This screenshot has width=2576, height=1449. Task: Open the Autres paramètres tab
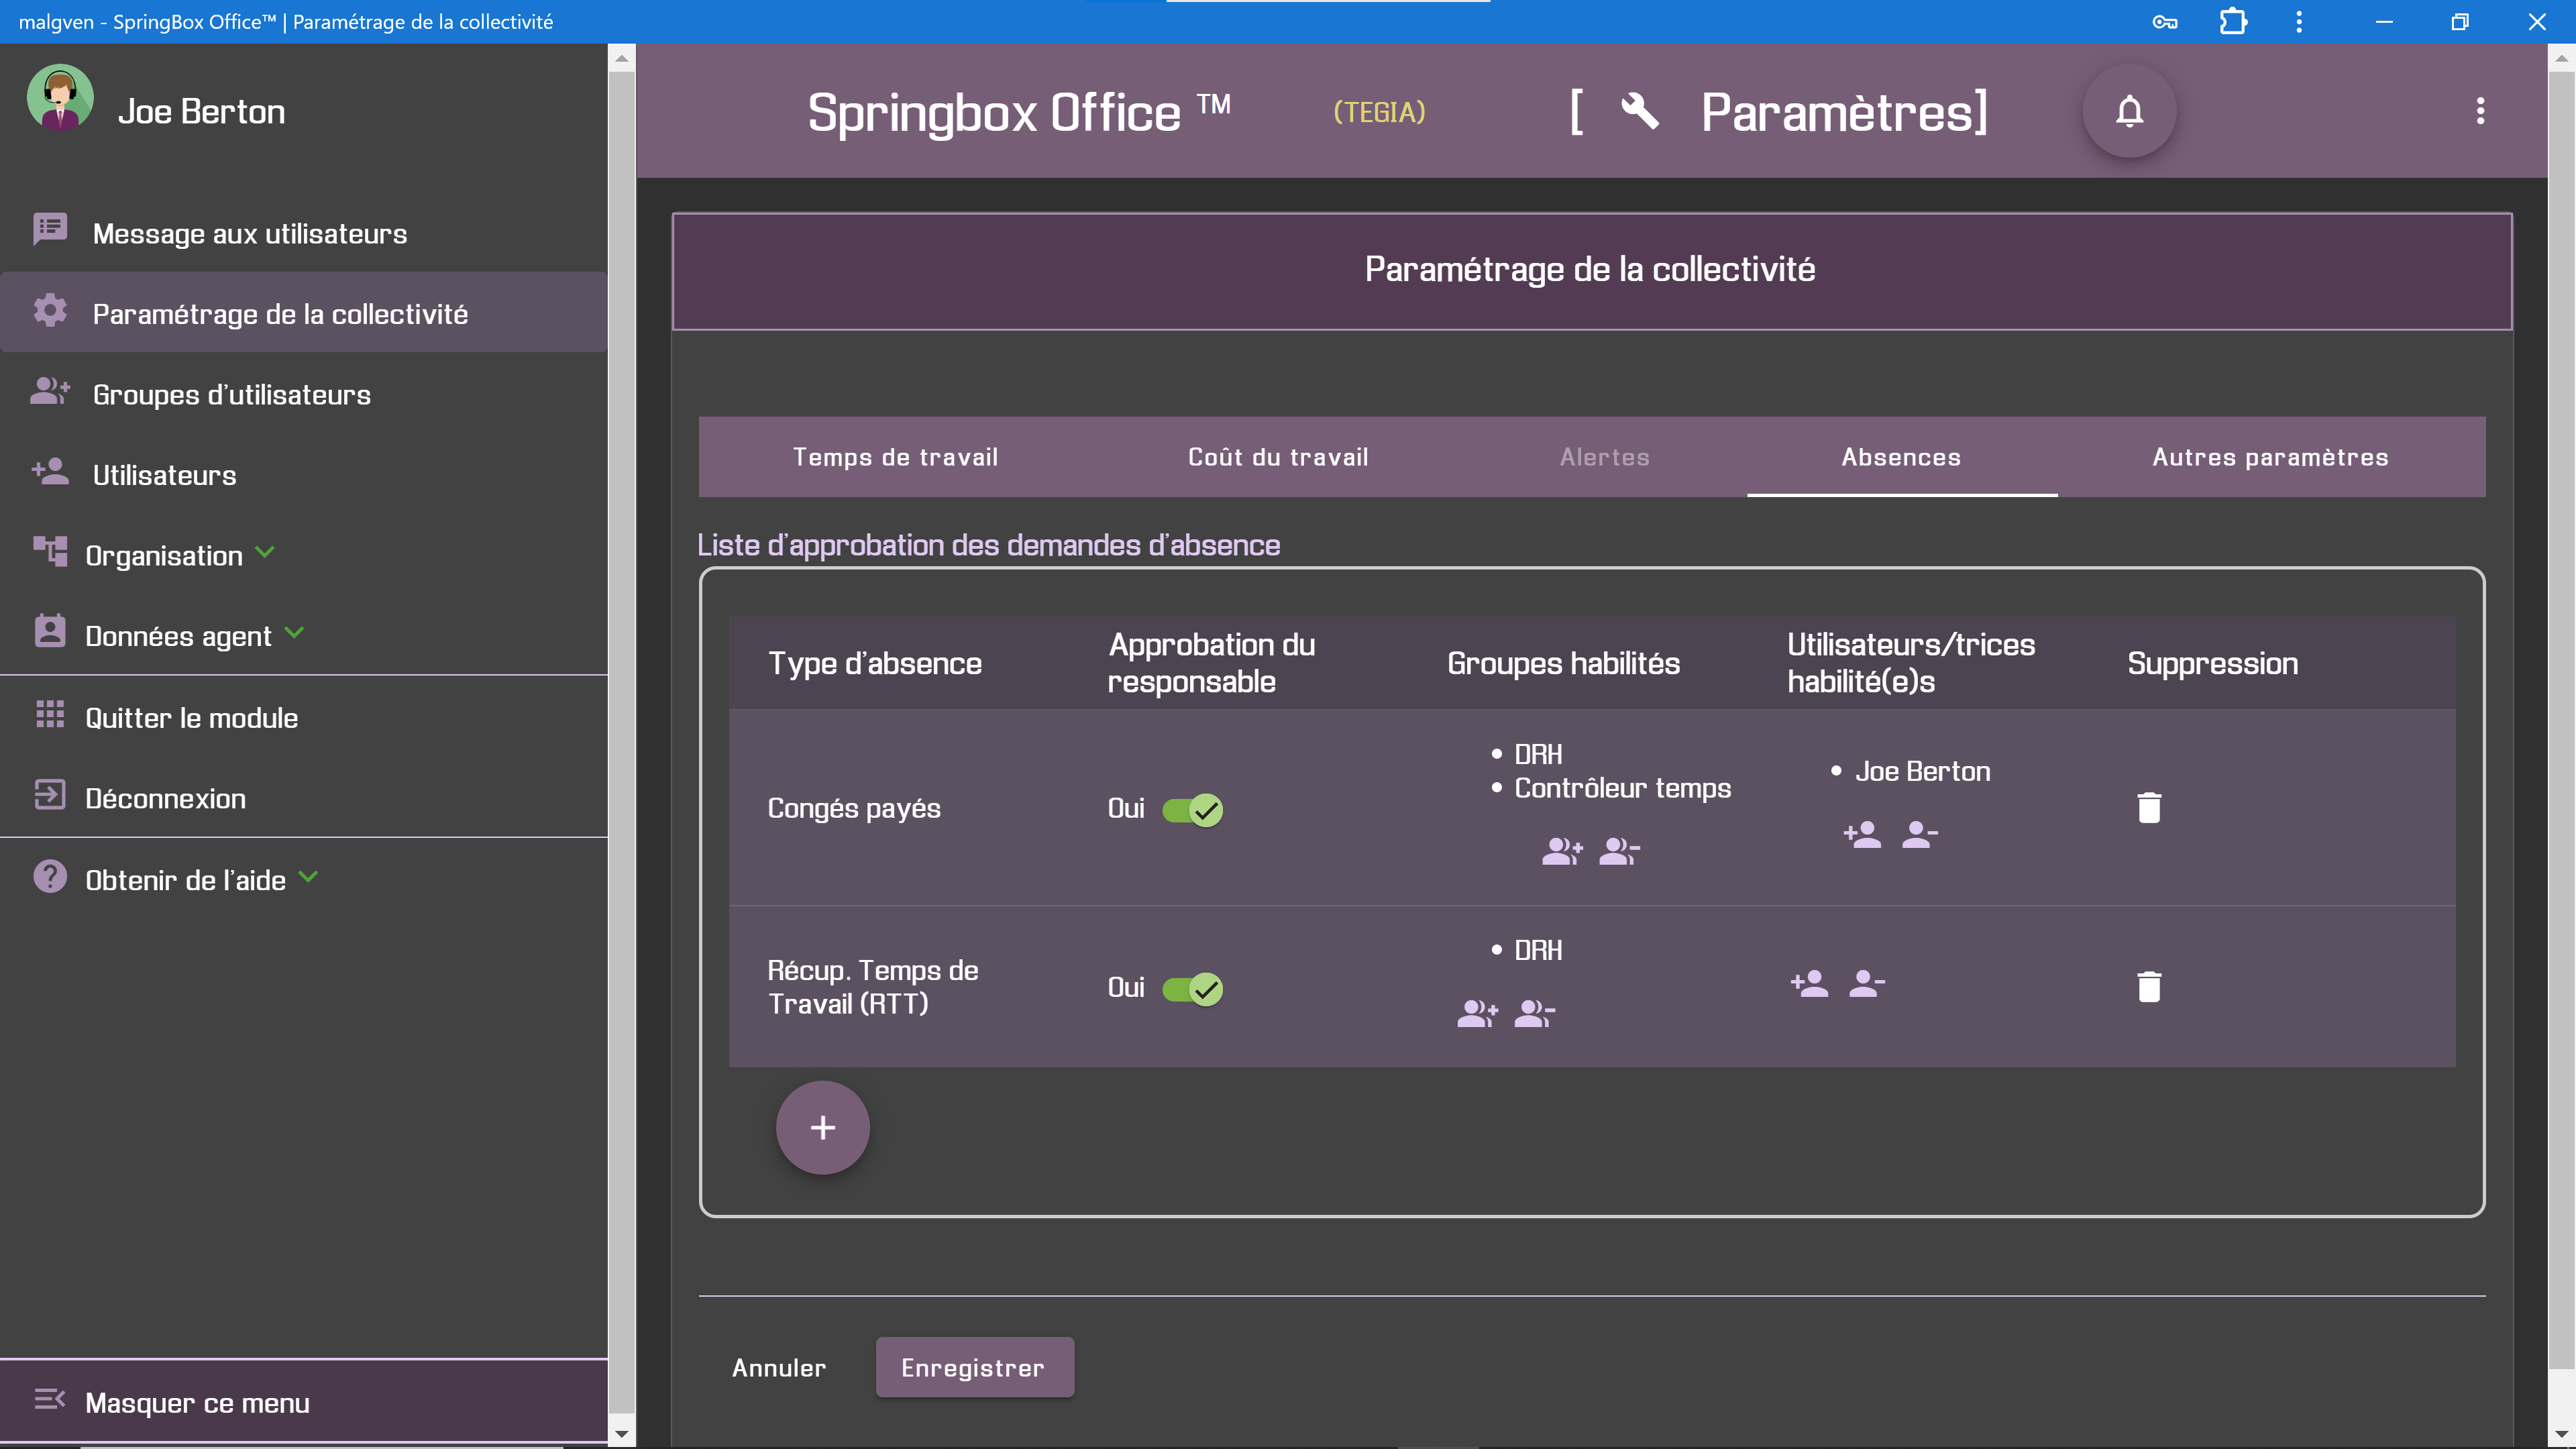[x=2270, y=457]
